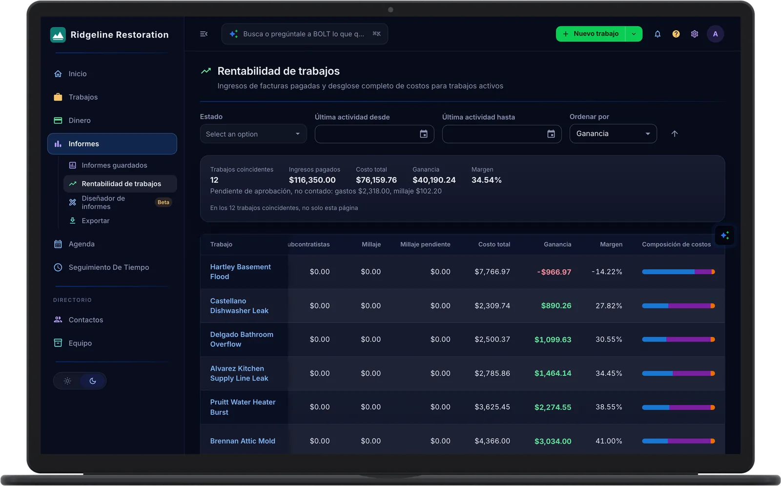This screenshot has width=781, height=486.
Task: Select Rentabilidad de trabajos submenu item
Action: tap(120, 184)
